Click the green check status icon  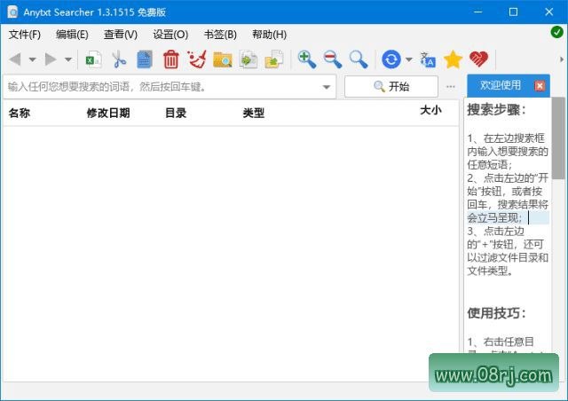pos(556,32)
